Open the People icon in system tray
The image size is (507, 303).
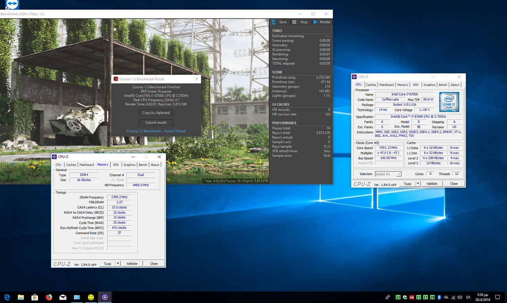[387, 297]
